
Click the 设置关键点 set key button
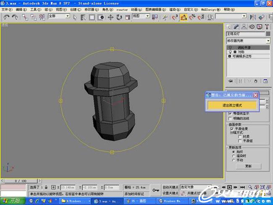[x=171, y=193]
